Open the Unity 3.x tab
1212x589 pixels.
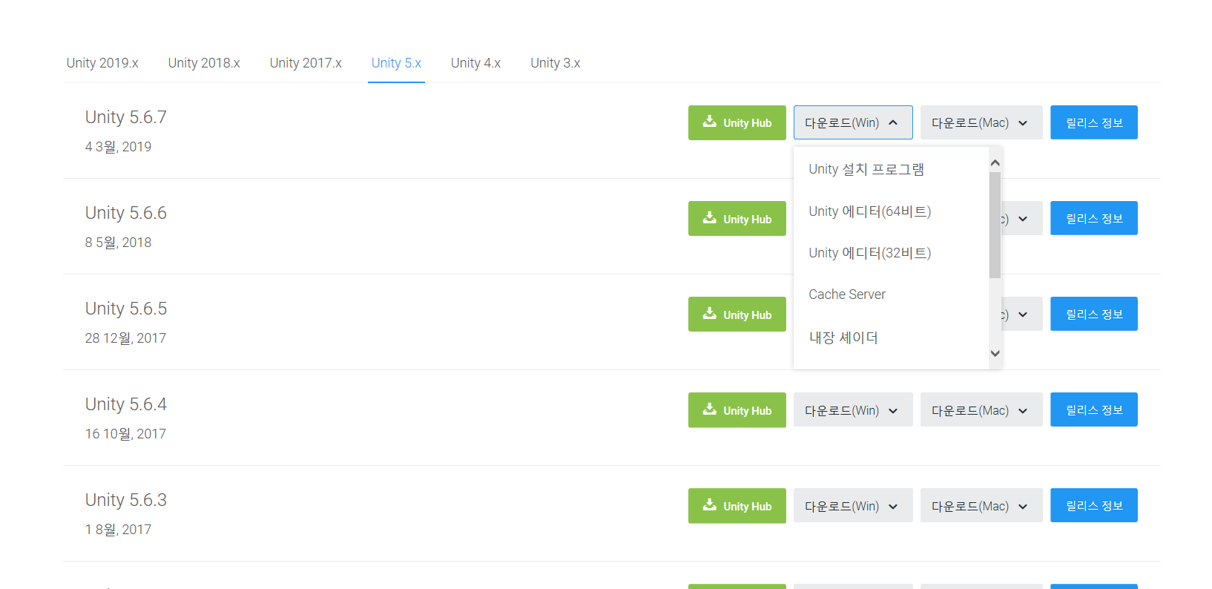(555, 63)
